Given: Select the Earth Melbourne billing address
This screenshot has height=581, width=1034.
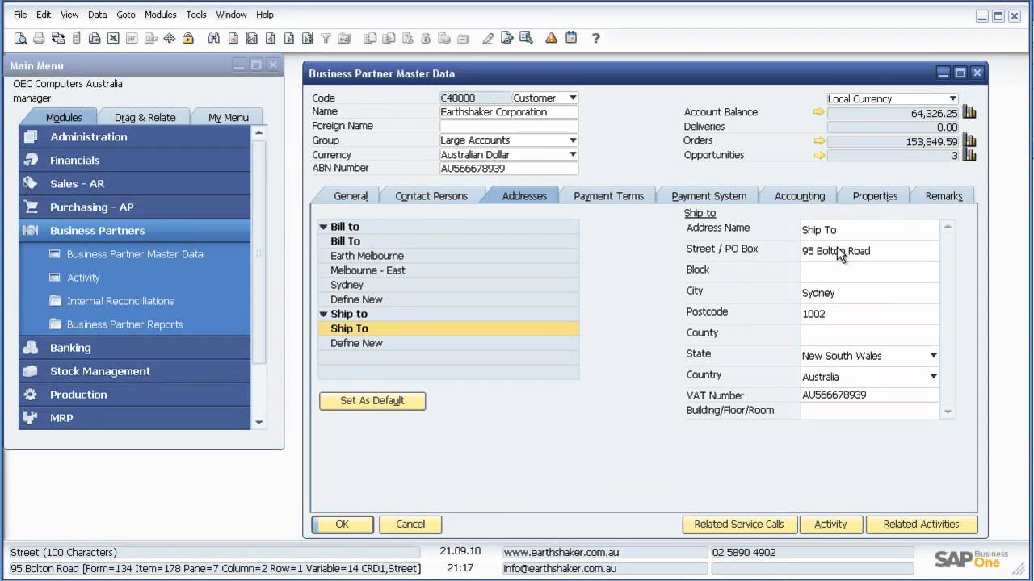Looking at the screenshot, I should pos(448,256).
